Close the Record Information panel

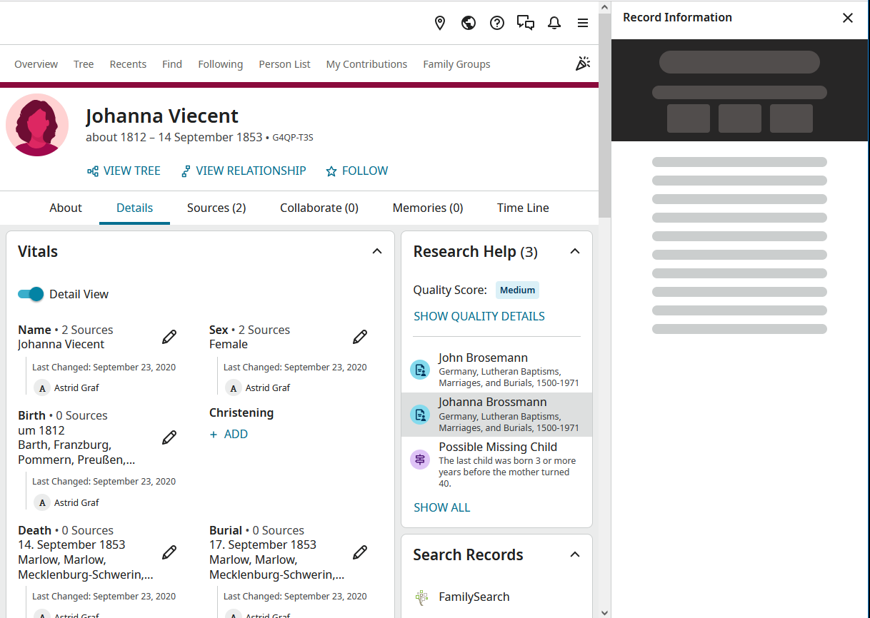point(848,18)
